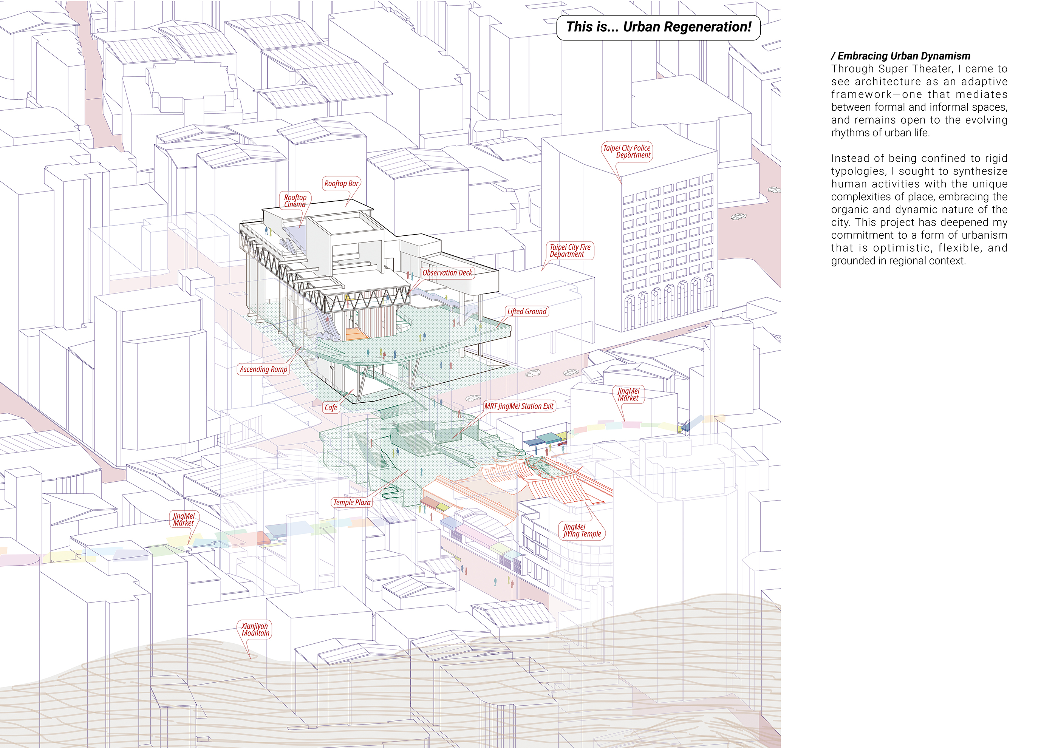Click the 'Embracing Urban Dynamism' heading

900,56
